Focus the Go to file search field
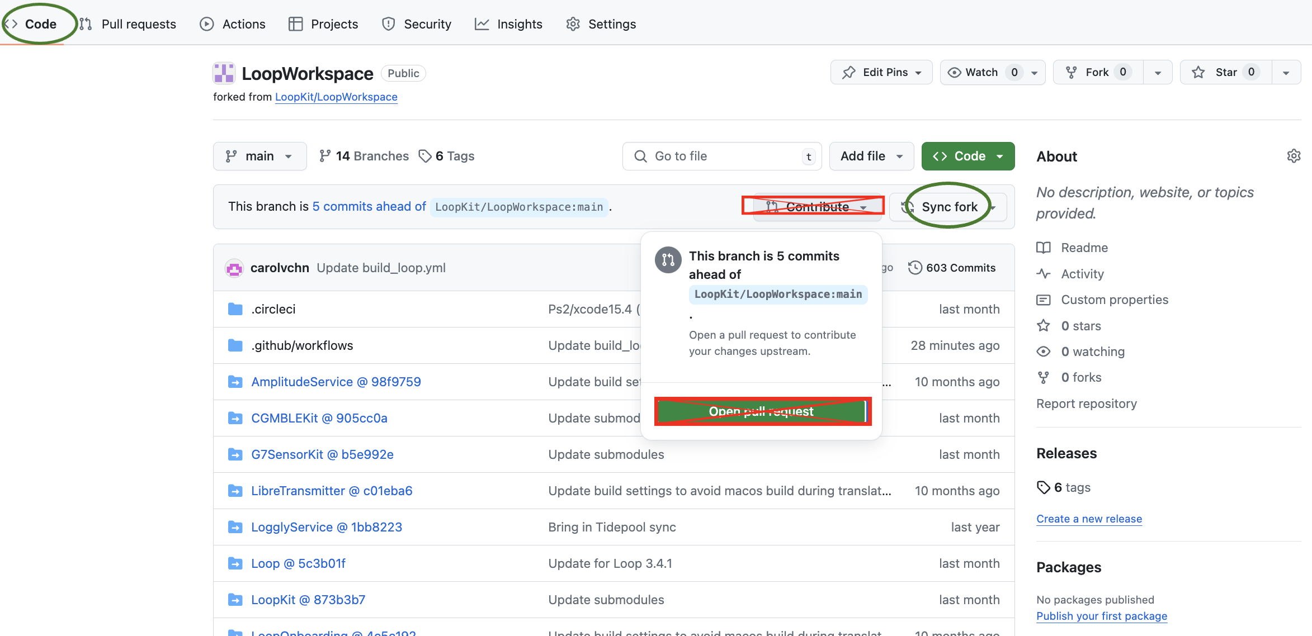 [x=722, y=156]
